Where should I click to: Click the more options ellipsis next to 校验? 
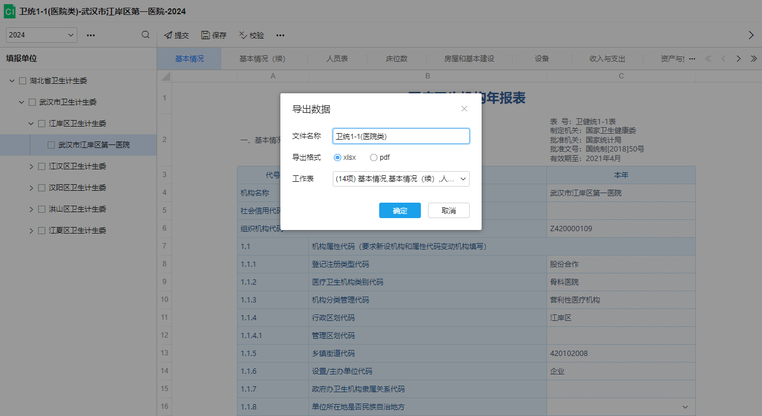[280, 35]
